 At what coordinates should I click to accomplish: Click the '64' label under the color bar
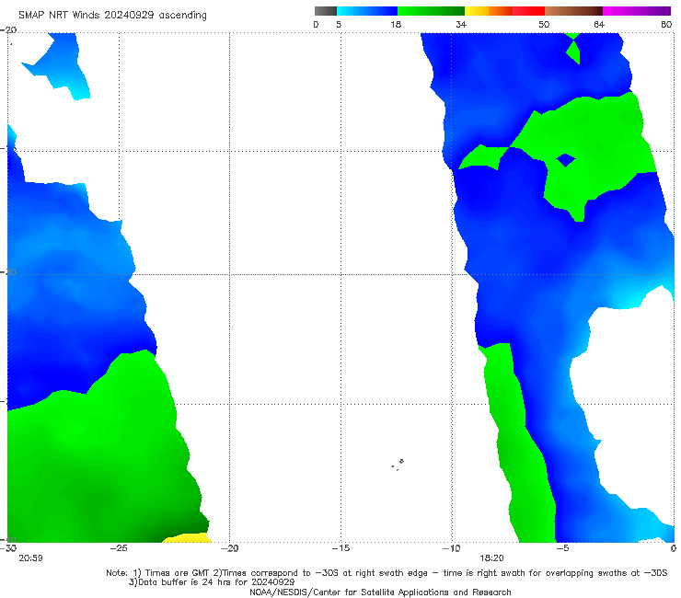pyautogui.click(x=599, y=24)
